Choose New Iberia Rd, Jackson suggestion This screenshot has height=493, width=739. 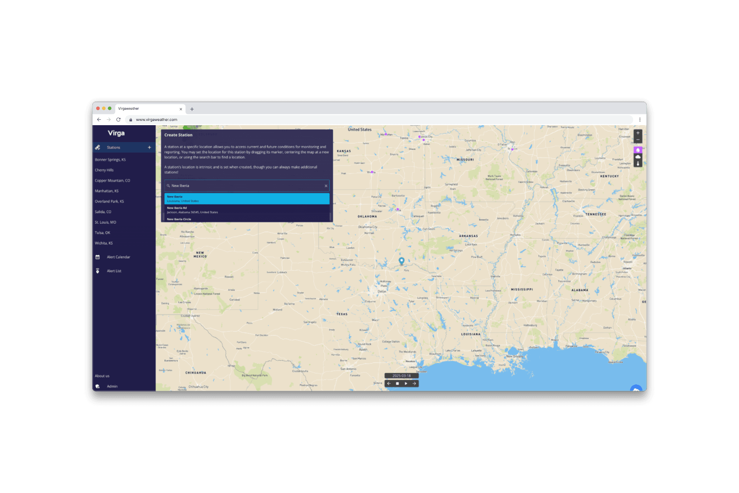click(x=246, y=210)
